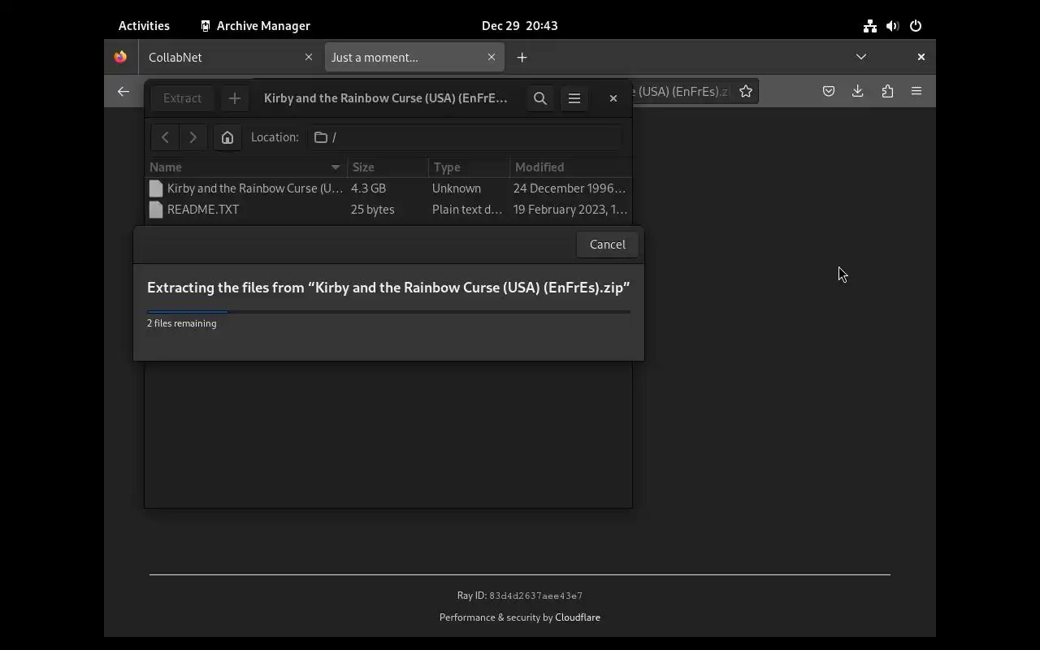Sort by Name column header
Image resolution: width=1040 pixels, height=650 pixels.
coord(245,167)
